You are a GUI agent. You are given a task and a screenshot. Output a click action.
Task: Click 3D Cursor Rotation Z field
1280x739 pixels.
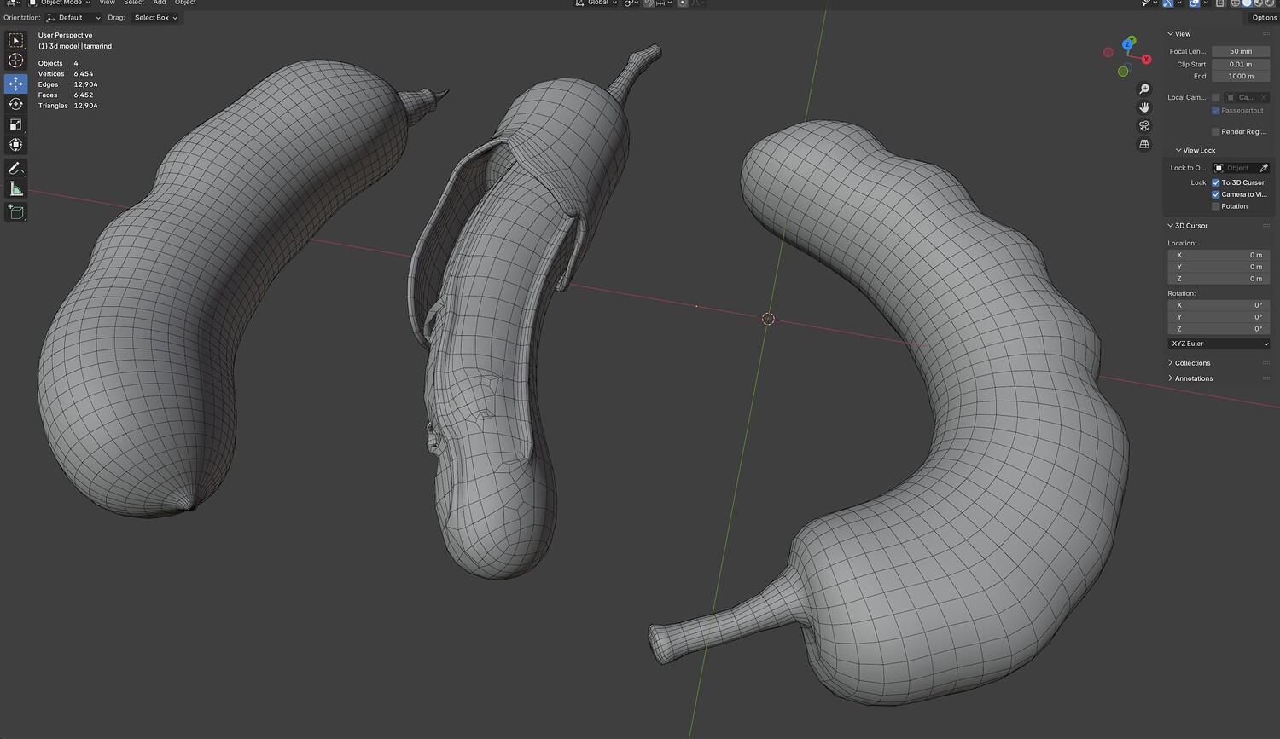click(x=1219, y=329)
